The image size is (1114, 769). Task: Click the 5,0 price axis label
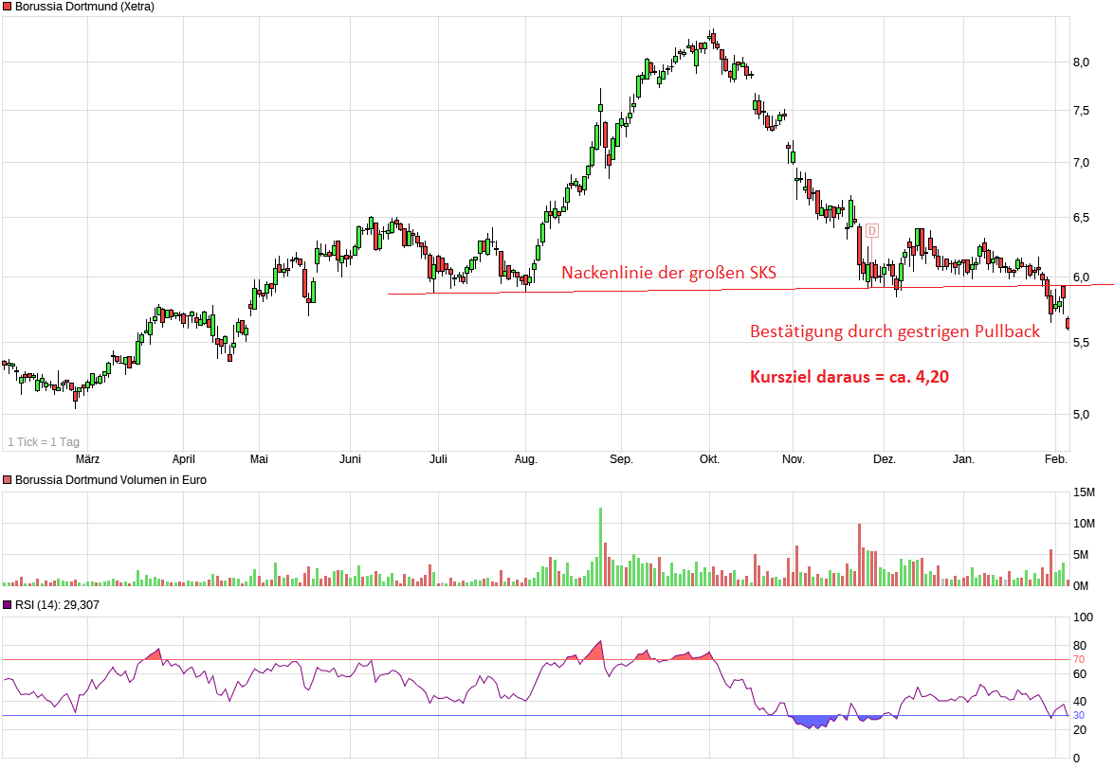(x=1081, y=414)
